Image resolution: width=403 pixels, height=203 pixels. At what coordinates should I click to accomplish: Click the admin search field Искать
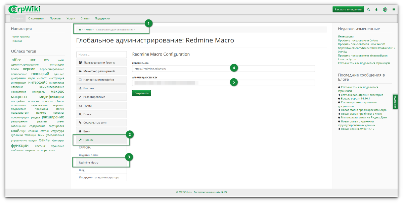pos(101,54)
